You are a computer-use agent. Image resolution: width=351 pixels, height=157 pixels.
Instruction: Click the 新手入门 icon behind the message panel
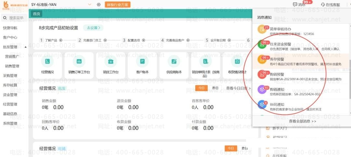pos(267,128)
